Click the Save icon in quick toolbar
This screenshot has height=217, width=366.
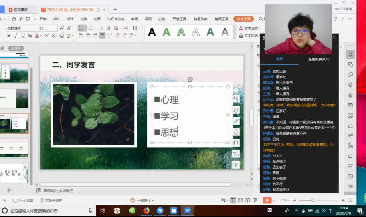click(14, 19)
